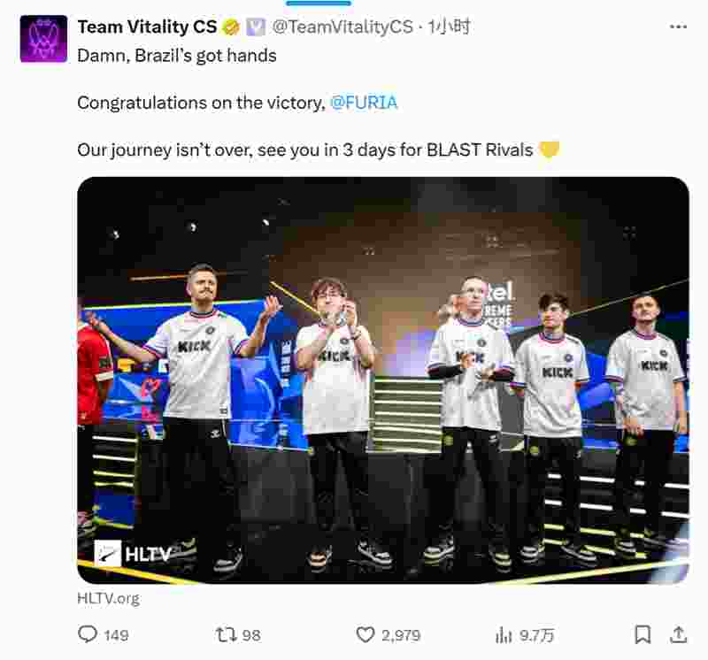Bookmark this post
Image resolution: width=708 pixels, height=660 pixels.
tap(643, 634)
